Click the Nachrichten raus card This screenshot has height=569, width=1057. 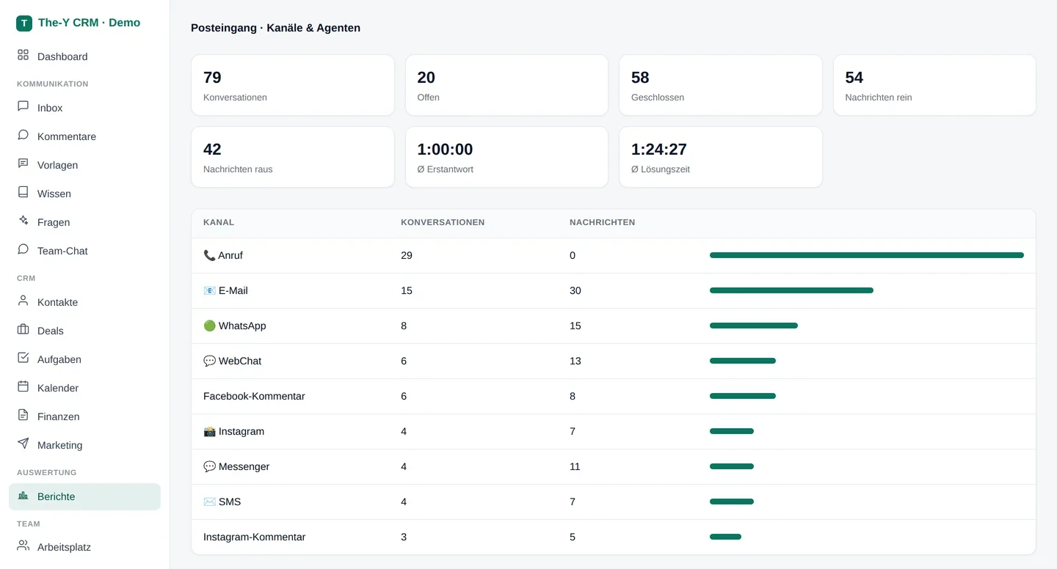[x=293, y=157]
